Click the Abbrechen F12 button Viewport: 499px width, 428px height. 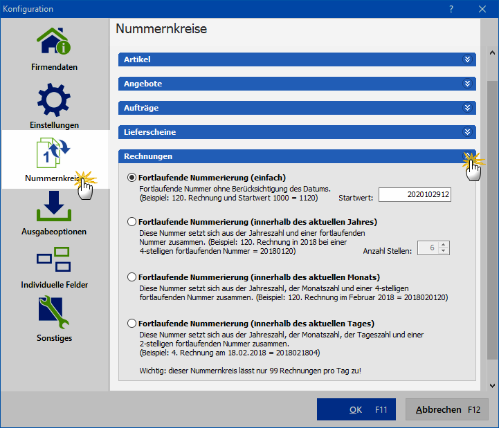(x=447, y=410)
